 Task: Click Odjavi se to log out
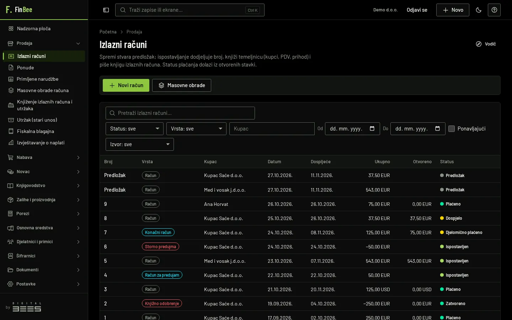click(417, 10)
